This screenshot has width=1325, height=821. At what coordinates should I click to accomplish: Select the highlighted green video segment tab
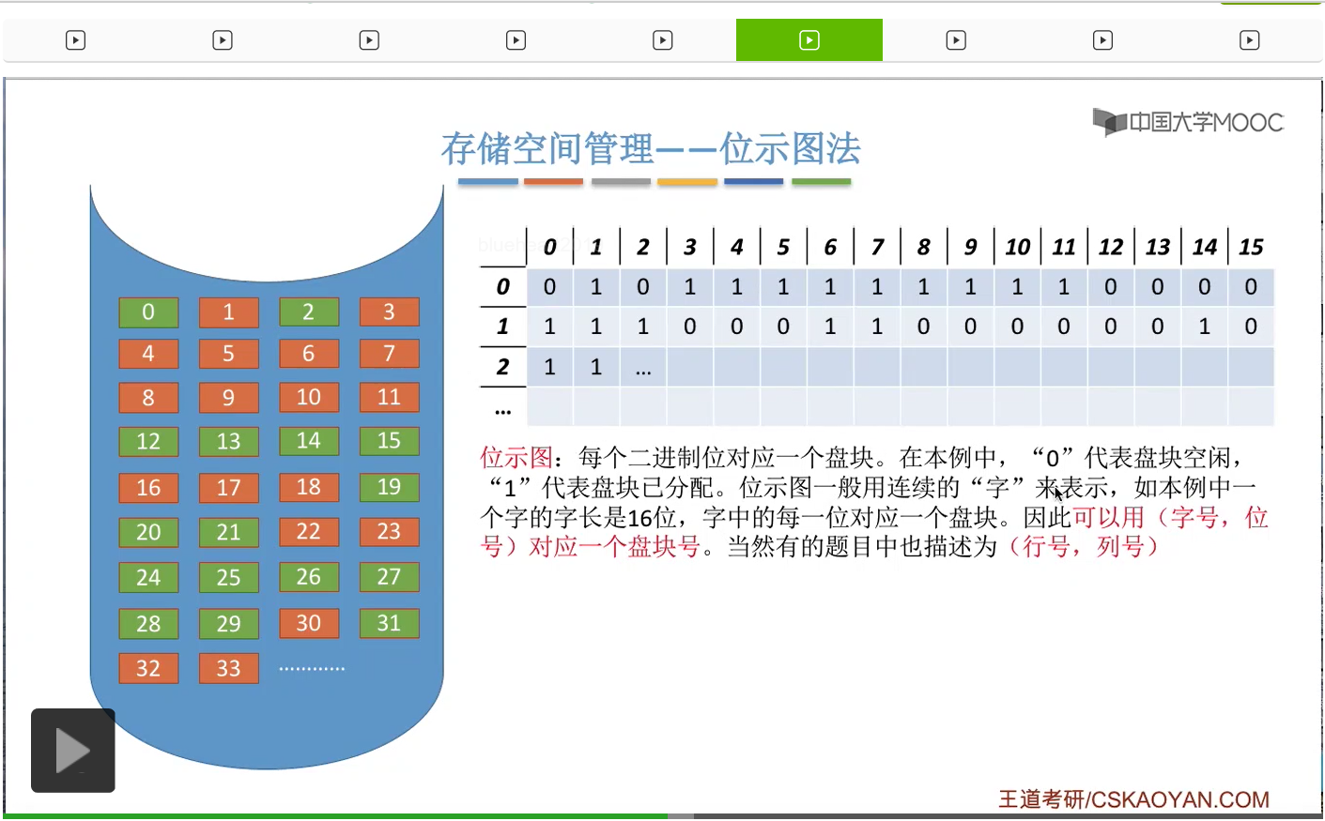809,40
